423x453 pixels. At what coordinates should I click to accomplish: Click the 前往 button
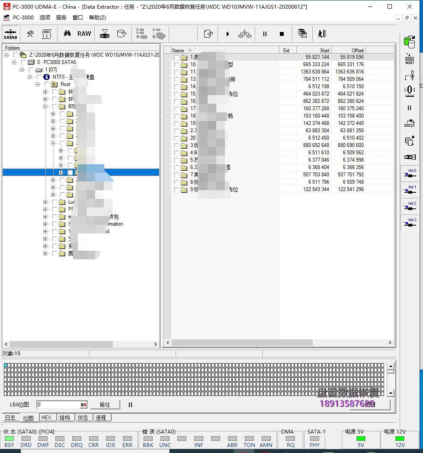105,405
